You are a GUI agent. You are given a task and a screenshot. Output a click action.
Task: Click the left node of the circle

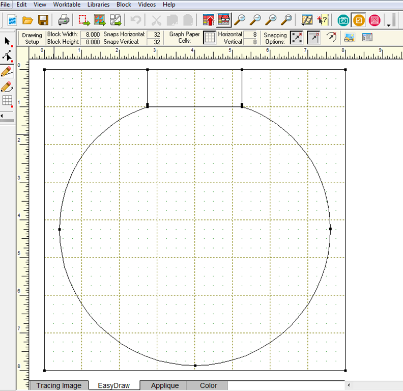point(60,229)
